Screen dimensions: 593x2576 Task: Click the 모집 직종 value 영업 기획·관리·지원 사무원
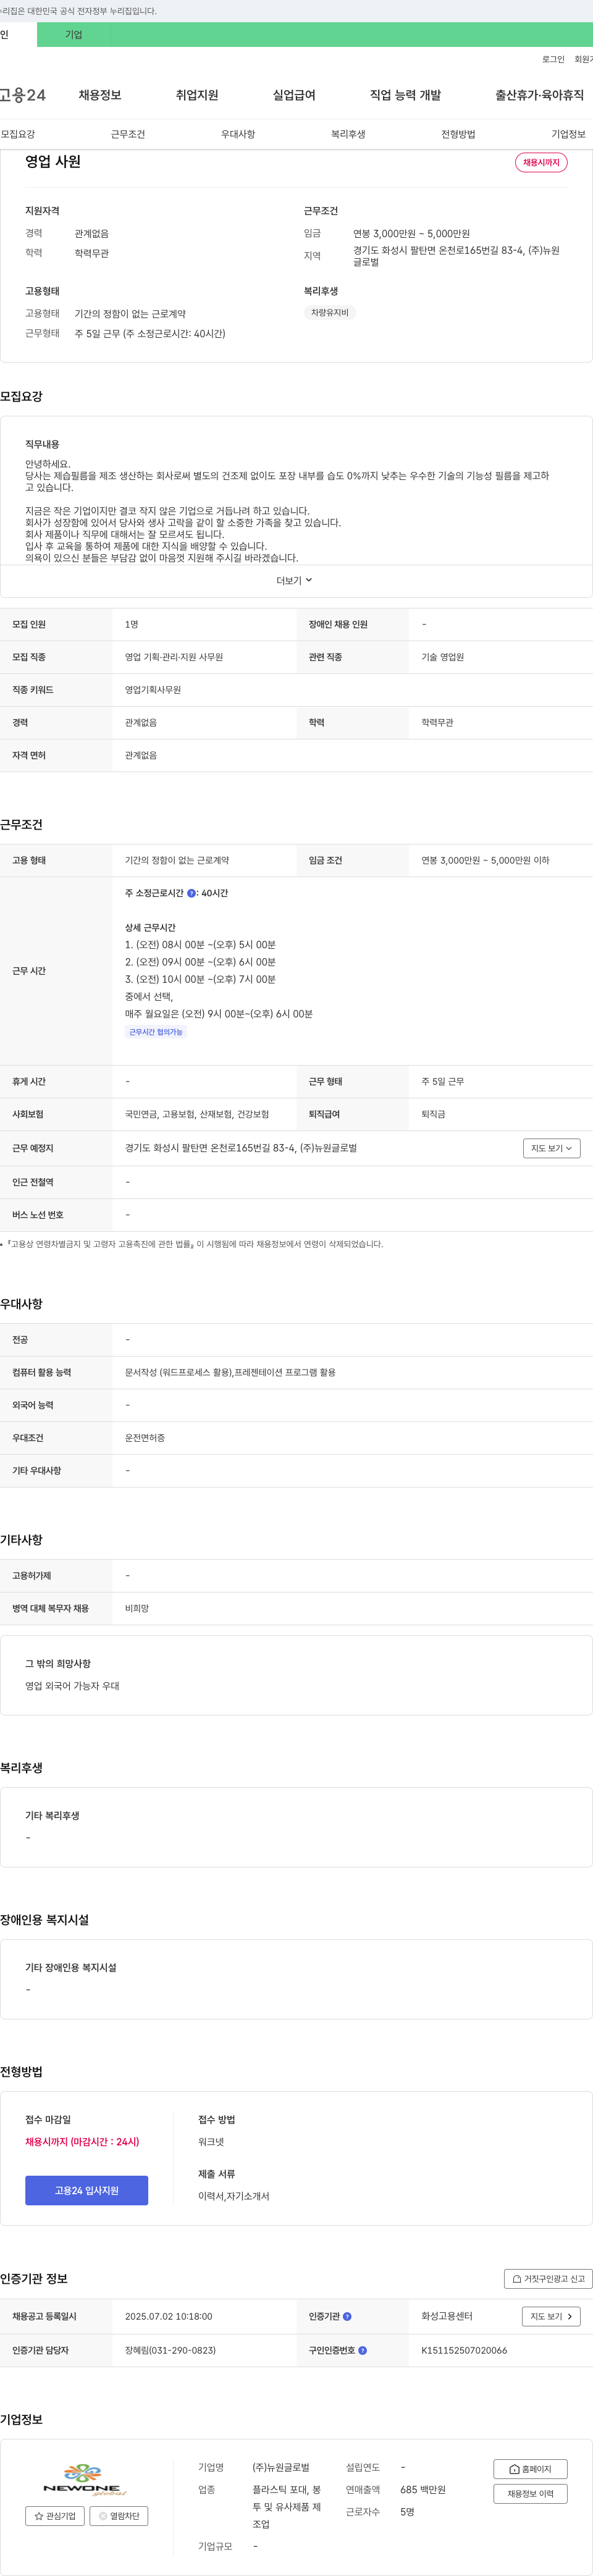pyautogui.click(x=174, y=657)
